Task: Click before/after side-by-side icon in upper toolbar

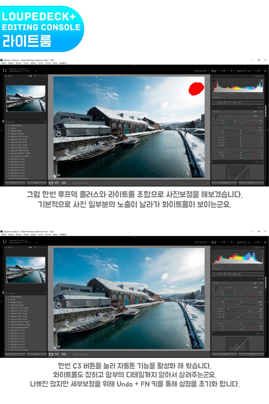Action: 57,183
